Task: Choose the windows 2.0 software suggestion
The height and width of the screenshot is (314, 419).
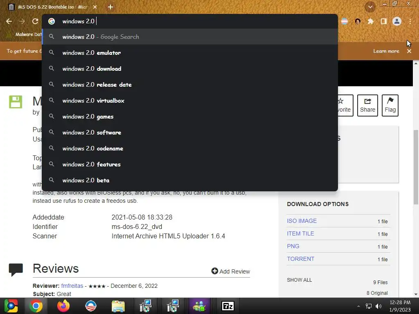Action: 190,132
